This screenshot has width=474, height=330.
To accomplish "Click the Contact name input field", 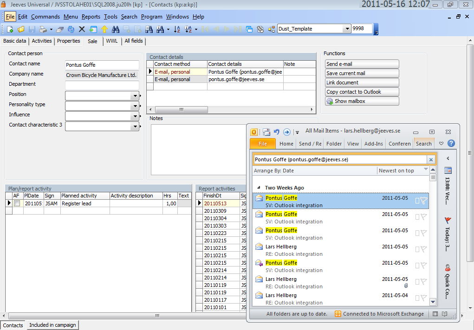I will click(102, 65).
